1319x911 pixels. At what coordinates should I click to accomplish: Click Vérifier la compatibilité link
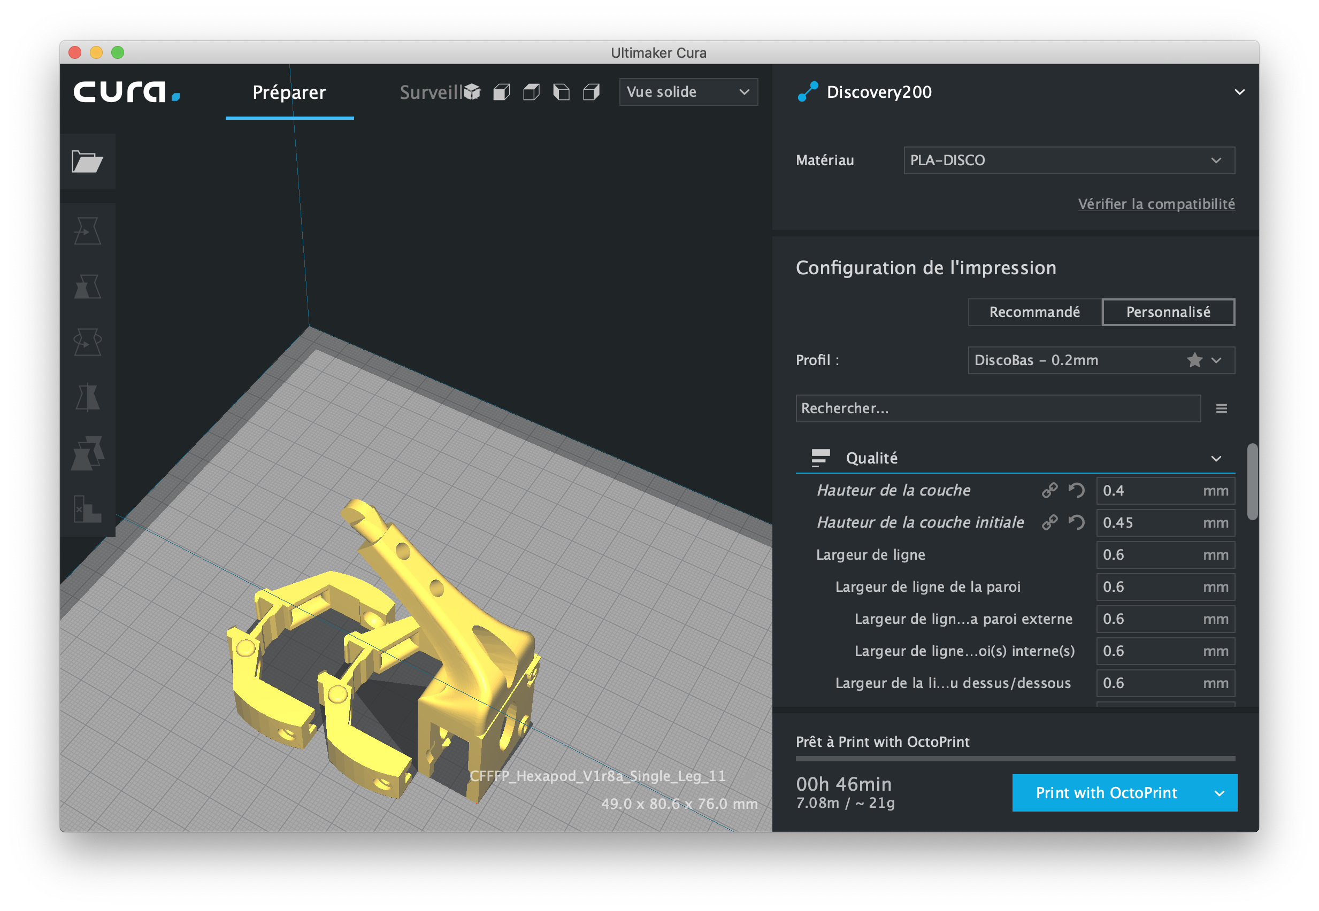pos(1156,204)
